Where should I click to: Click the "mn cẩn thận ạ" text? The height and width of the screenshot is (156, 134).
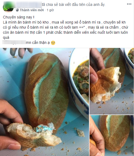click(x=38, y=43)
